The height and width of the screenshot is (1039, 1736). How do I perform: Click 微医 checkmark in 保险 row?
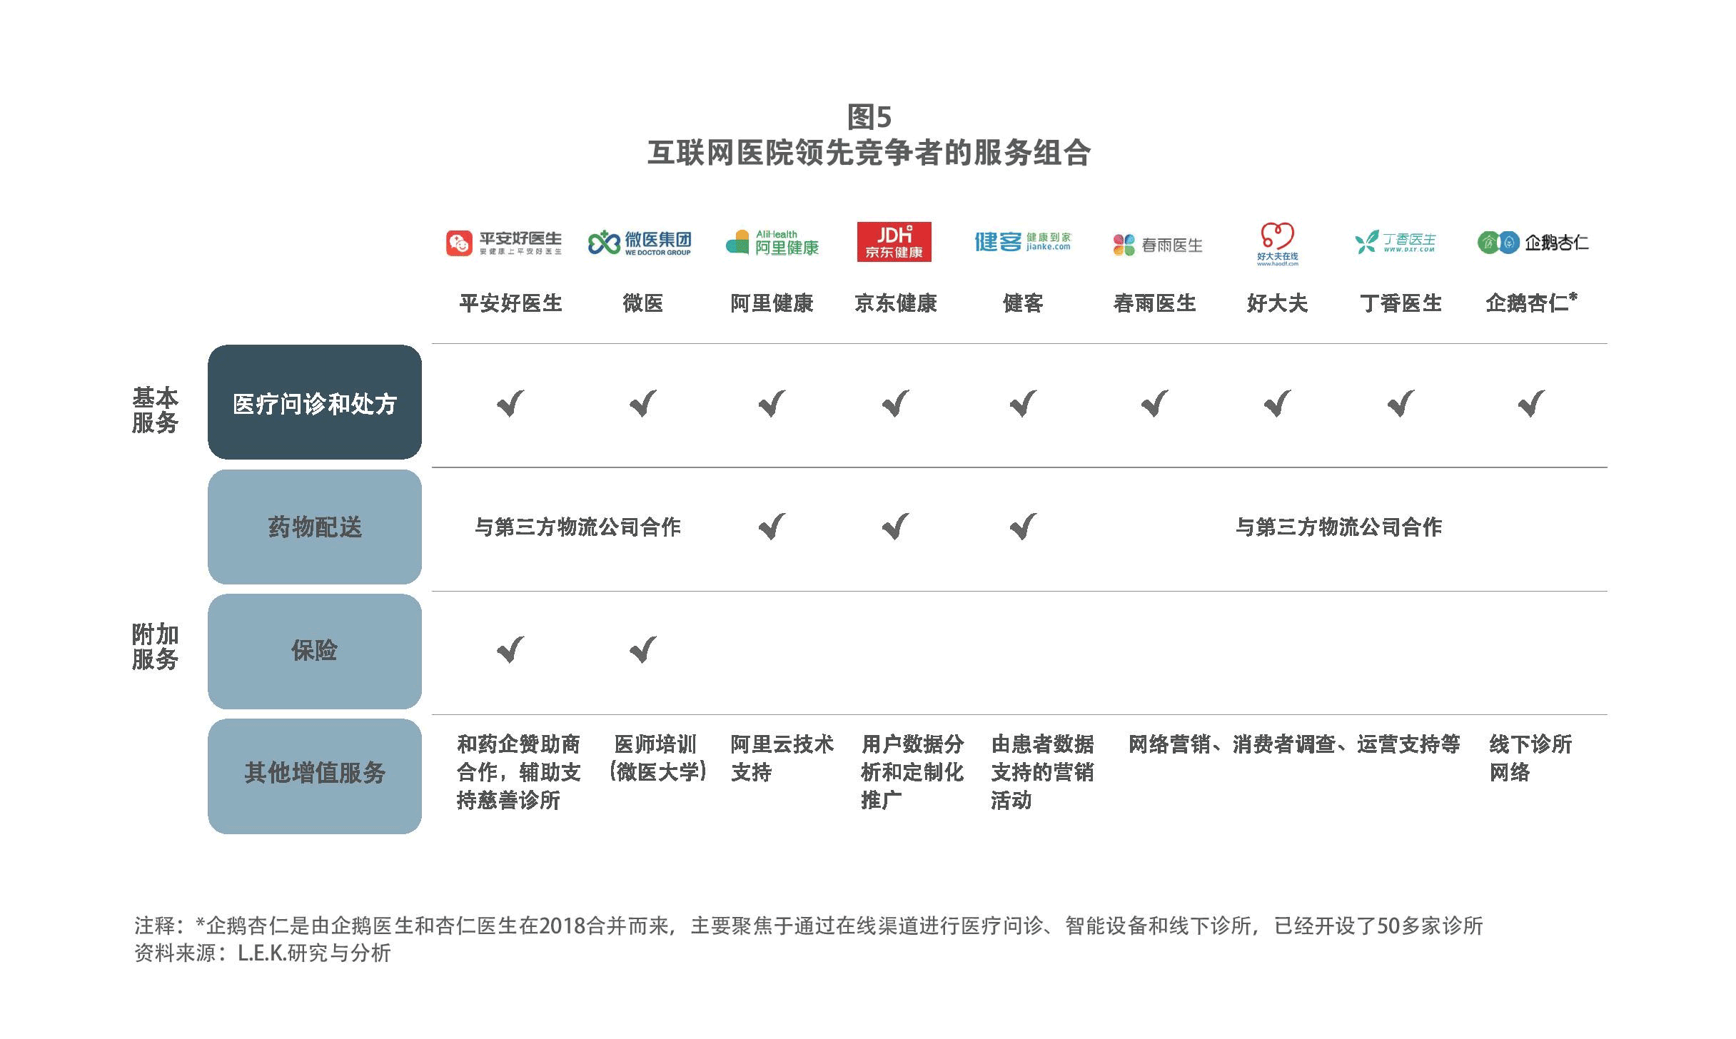coord(642,650)
